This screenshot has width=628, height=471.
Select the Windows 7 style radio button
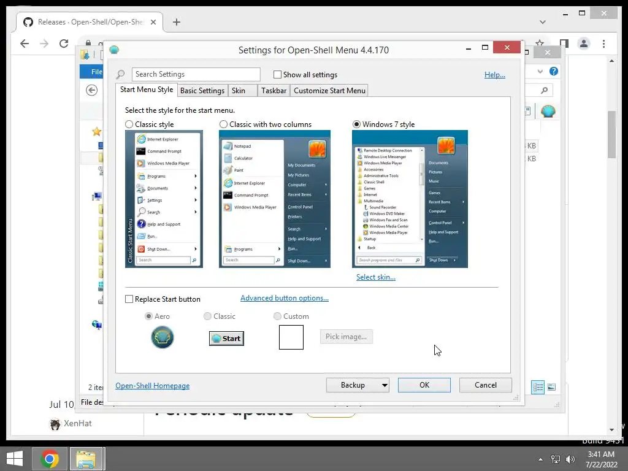click(356, 124)
